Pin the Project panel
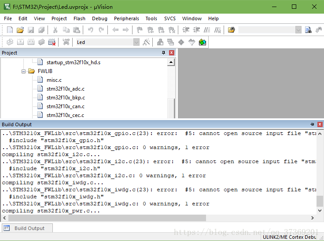Viewport: 324px width, 241px height. click(x=163, y=53)
